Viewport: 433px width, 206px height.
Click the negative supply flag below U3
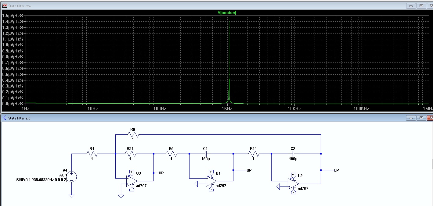(x=132, y=188)
